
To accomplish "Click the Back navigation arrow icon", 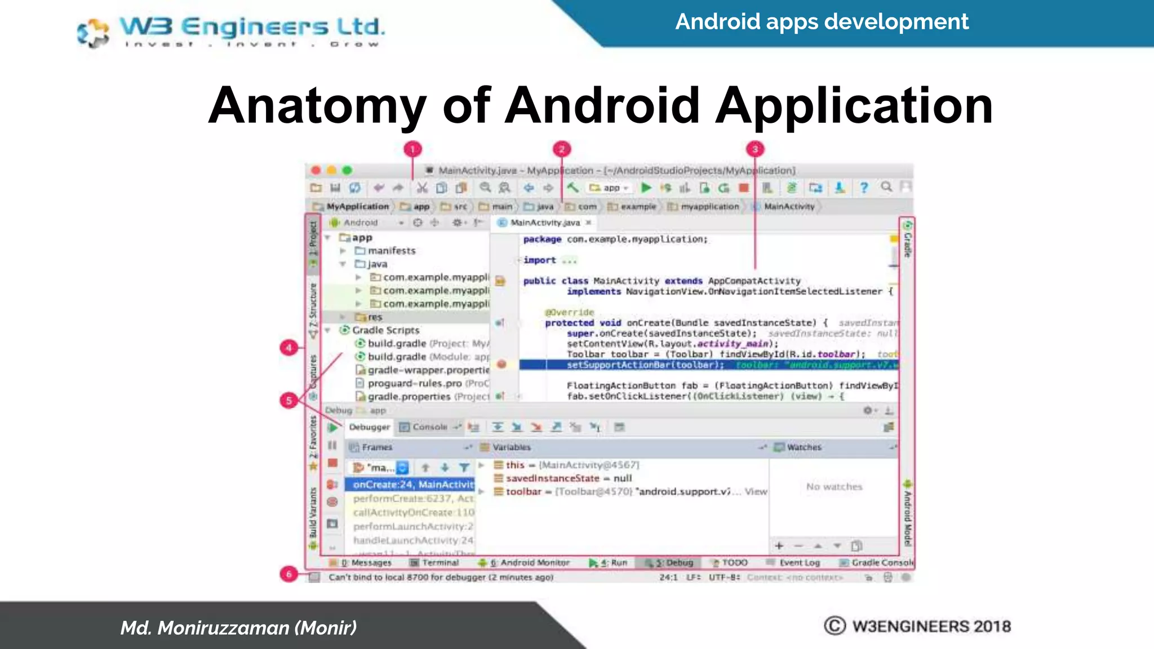I will point(529,188).
